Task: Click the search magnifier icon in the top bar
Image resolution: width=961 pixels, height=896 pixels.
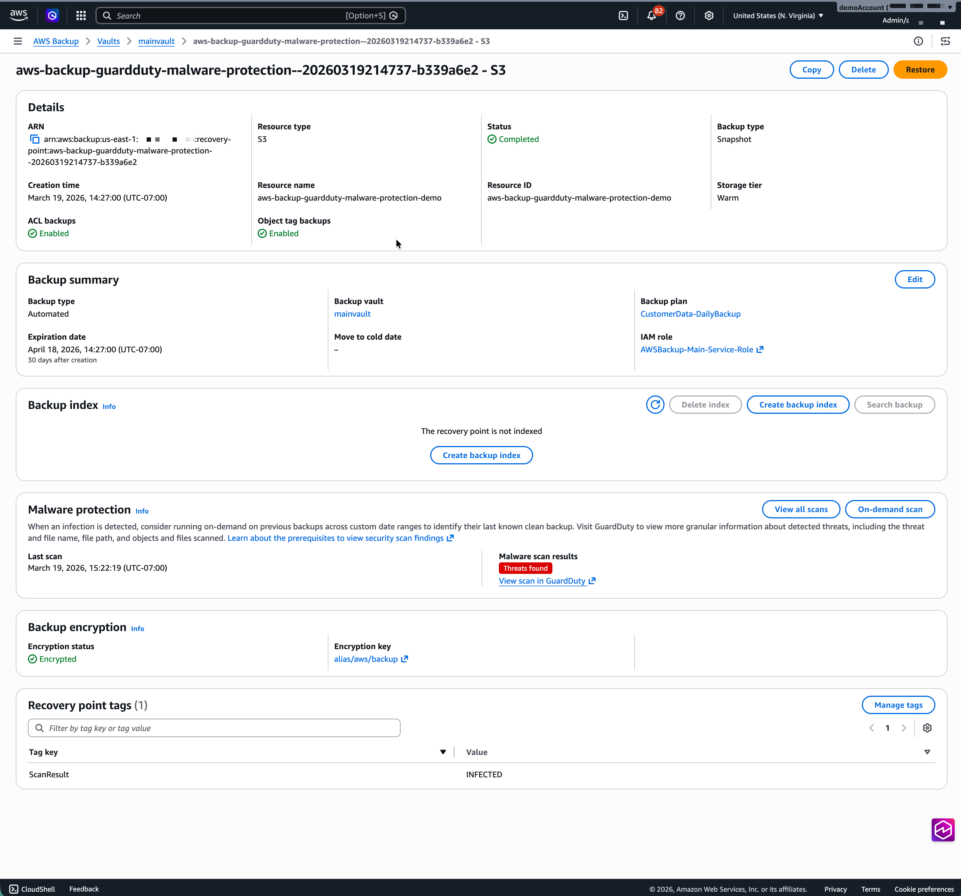Action: click(x=107, y=16)
